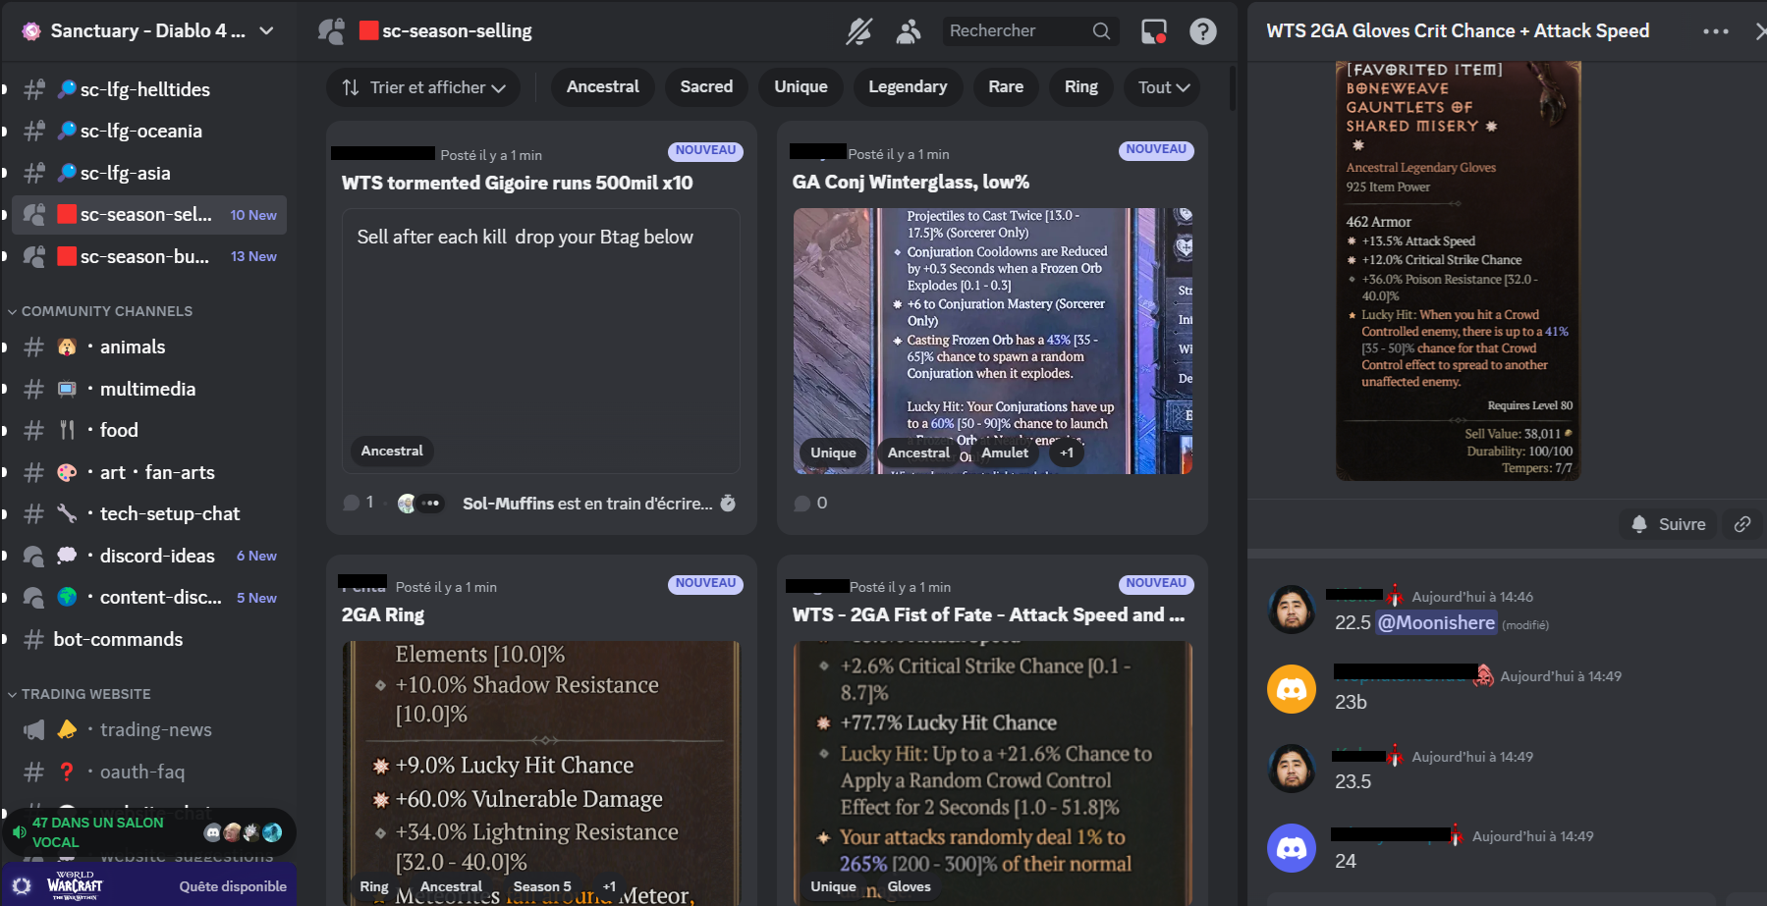Open thread options three-dot menu
Viewport: 1767px width, 906px height.
(x=1716, y=31)
